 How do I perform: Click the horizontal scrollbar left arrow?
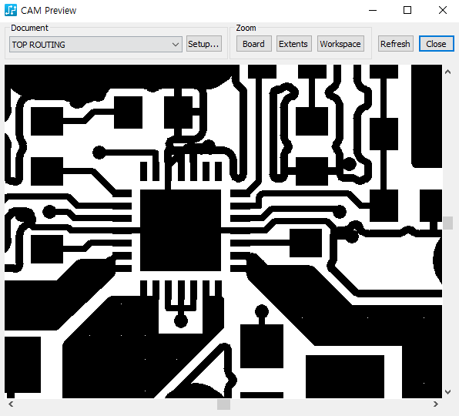[11, 404]
